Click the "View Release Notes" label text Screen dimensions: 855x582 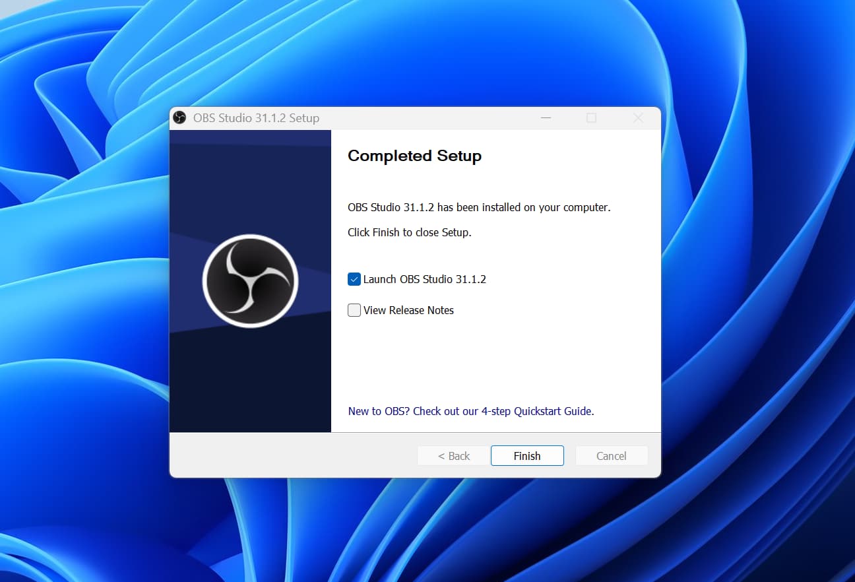click(408, 310)
